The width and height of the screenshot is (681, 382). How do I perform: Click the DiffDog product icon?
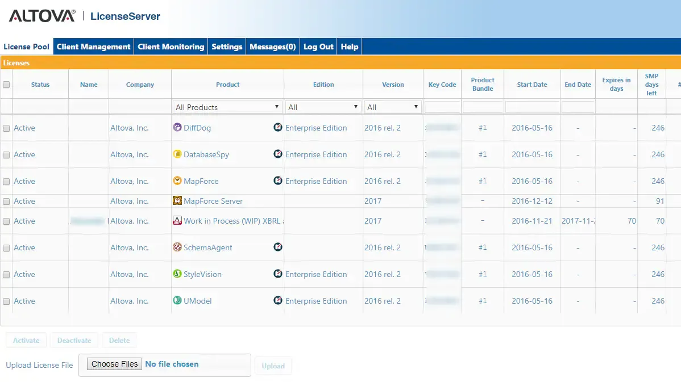177,128
